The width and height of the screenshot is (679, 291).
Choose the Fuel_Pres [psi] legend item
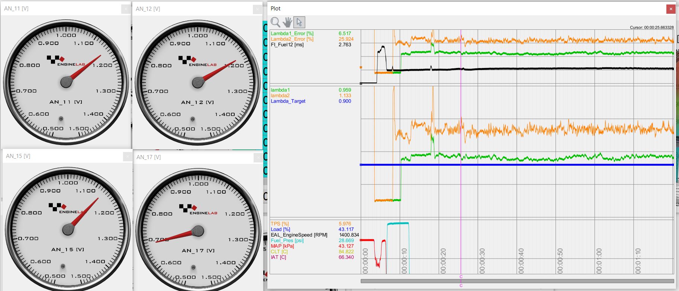pyautogui.click(x=287, y=240)
